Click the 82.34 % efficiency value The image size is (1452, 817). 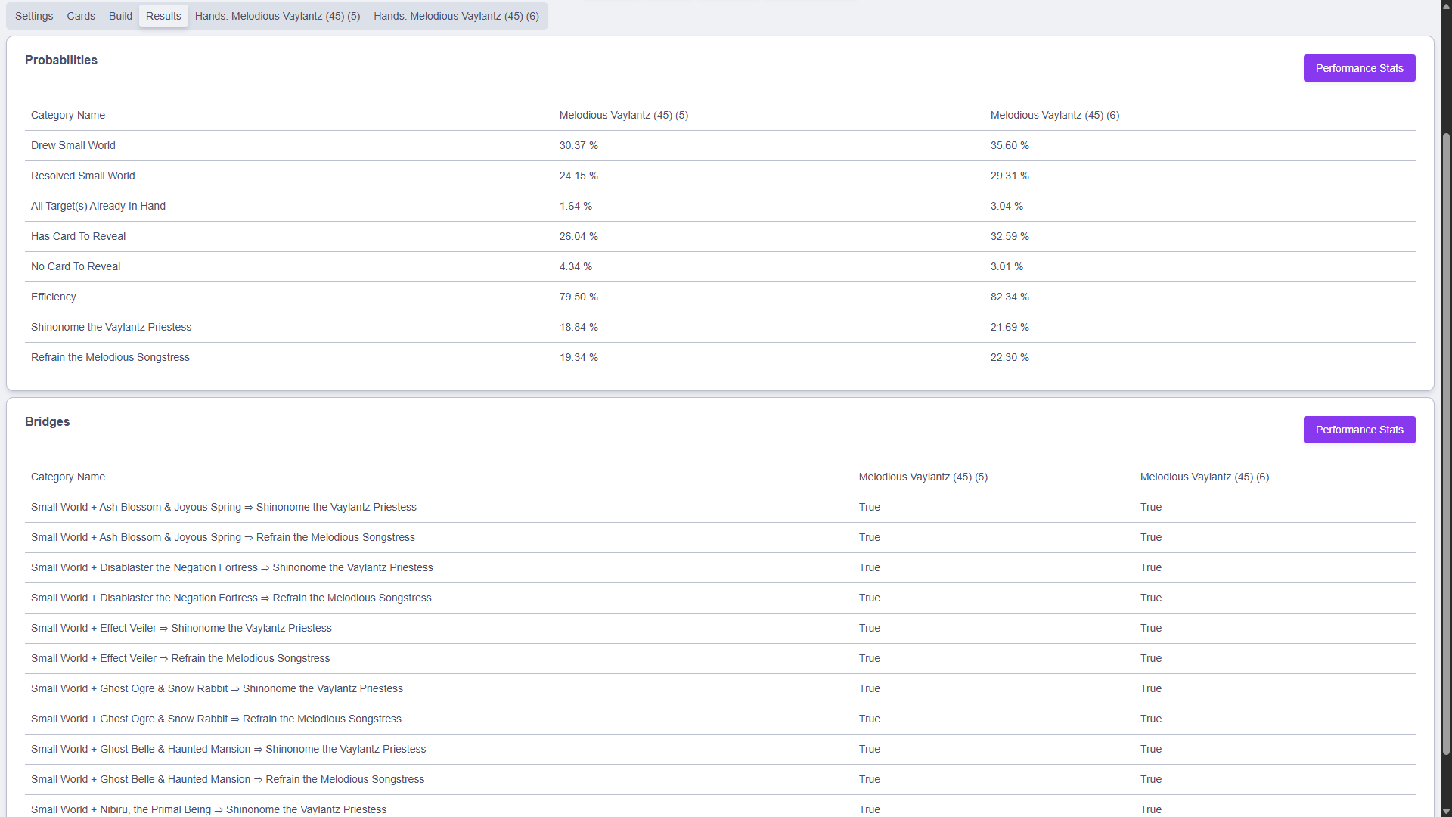click(1010, 297)
